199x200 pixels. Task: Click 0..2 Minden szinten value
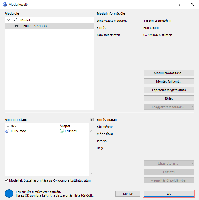coord(158,35)
